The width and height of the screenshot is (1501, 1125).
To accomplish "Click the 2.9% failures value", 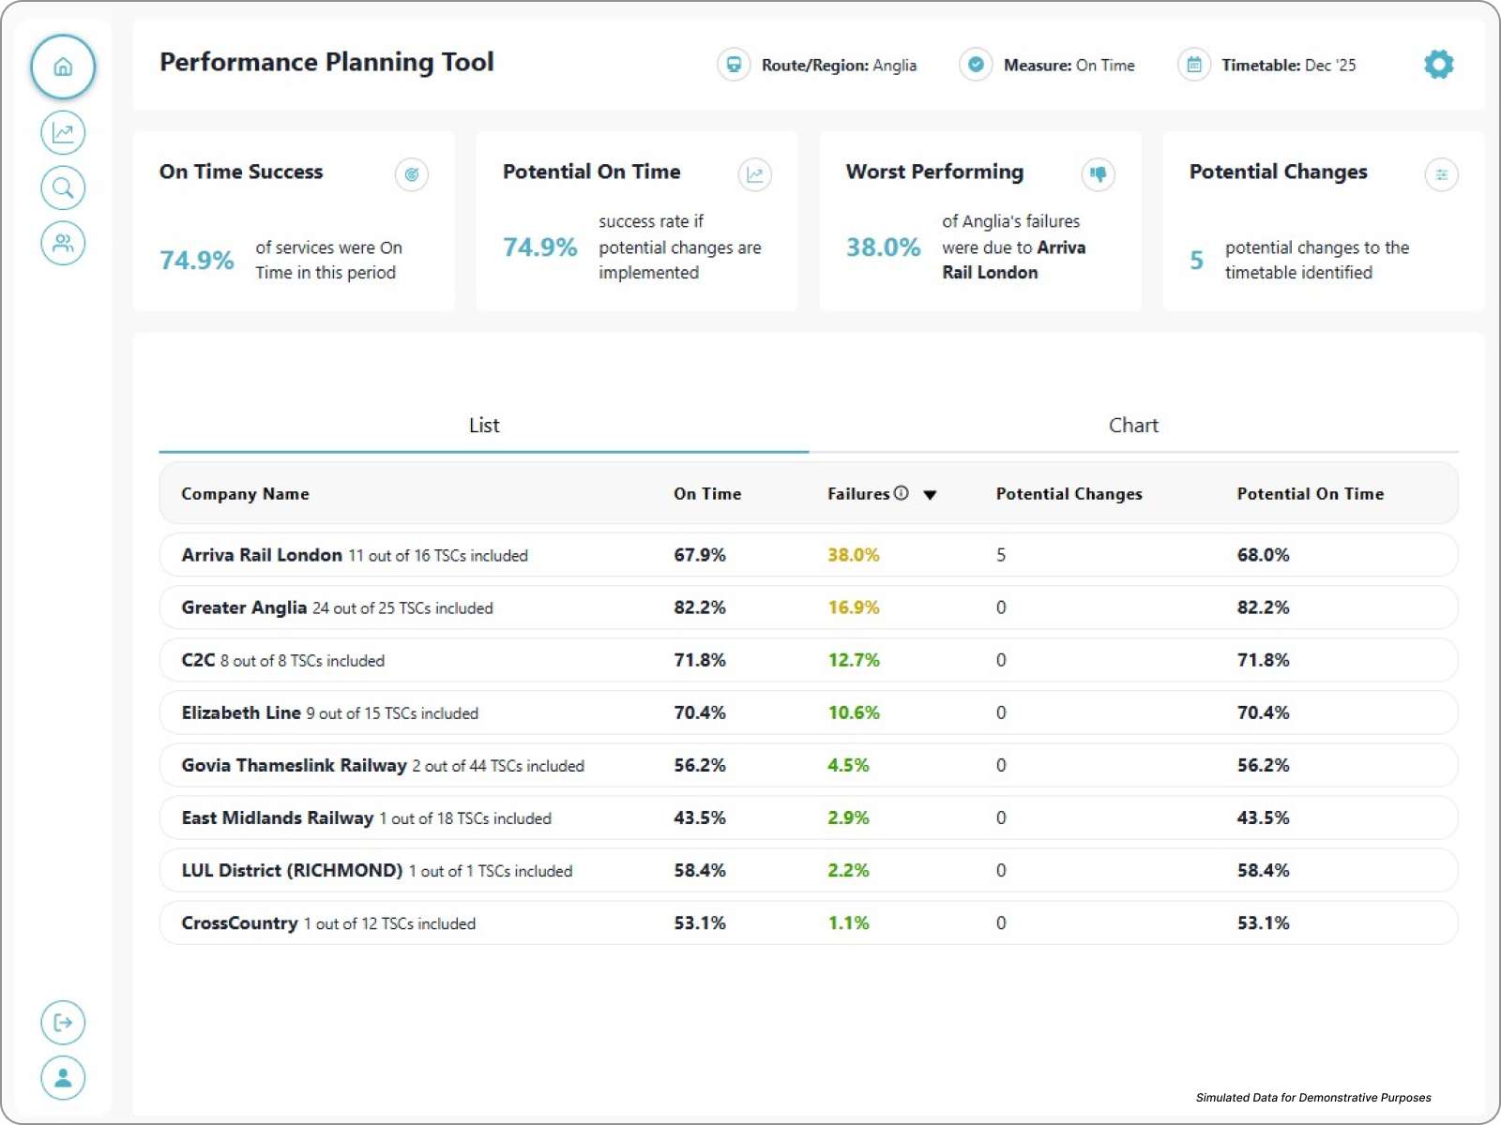I will (848, 817).
